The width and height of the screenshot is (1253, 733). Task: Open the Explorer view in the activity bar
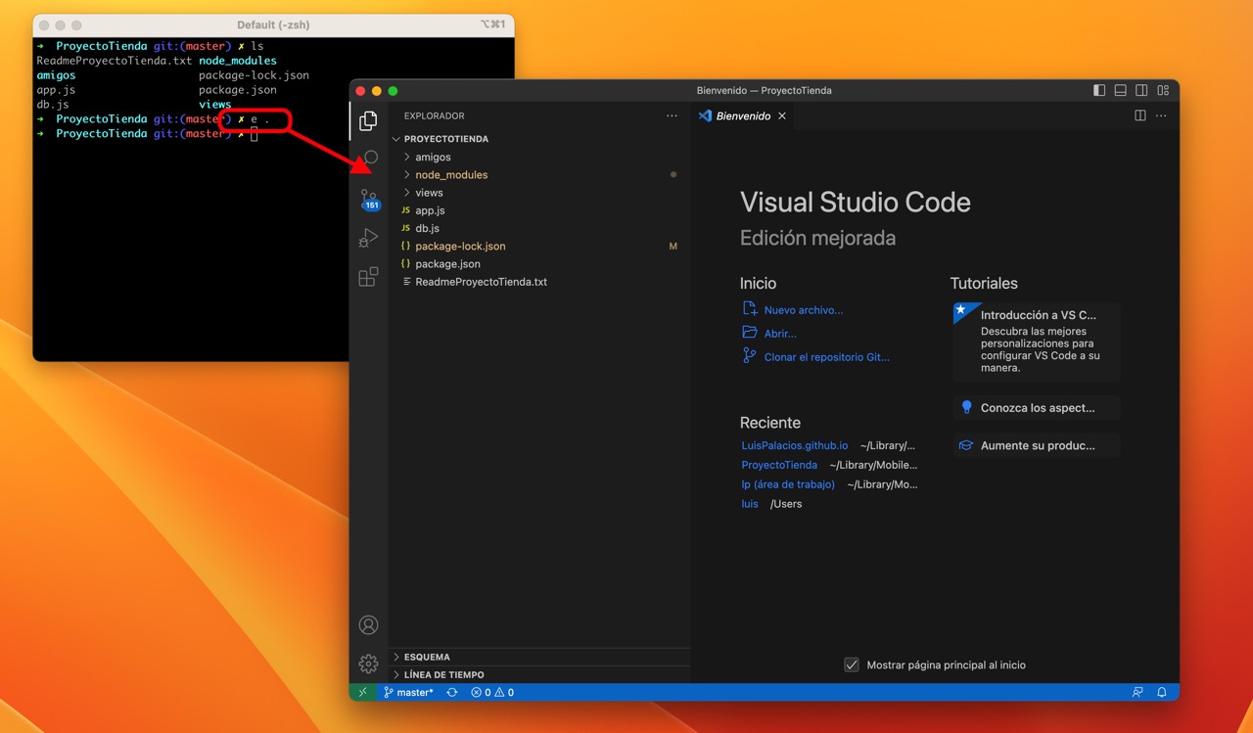(x=368, y=120)
